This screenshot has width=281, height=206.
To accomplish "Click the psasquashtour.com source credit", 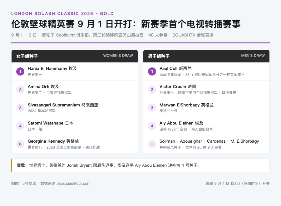I will (51, 184).
